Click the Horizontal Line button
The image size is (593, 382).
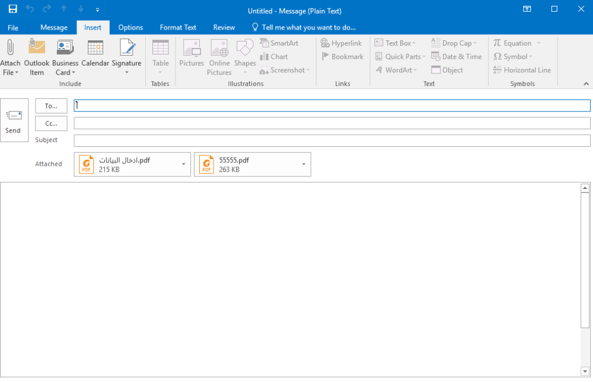(x=522, y=70)
